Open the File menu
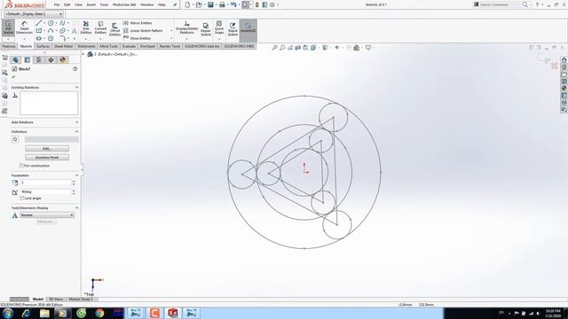This screenshot has width=568, height=319. [x=57, y=4]
